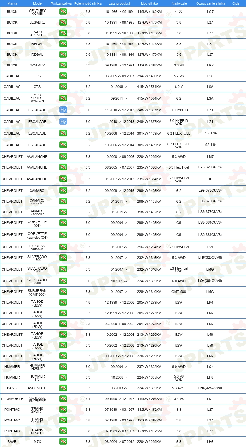
Task: Click the fuel icon beside CTS SPORT WAGON
Action: point(63,98)
